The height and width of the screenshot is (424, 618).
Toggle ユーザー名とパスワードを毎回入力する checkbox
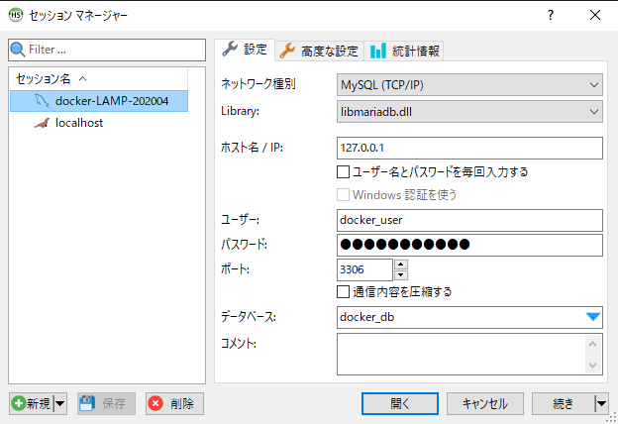pos(343,172)
